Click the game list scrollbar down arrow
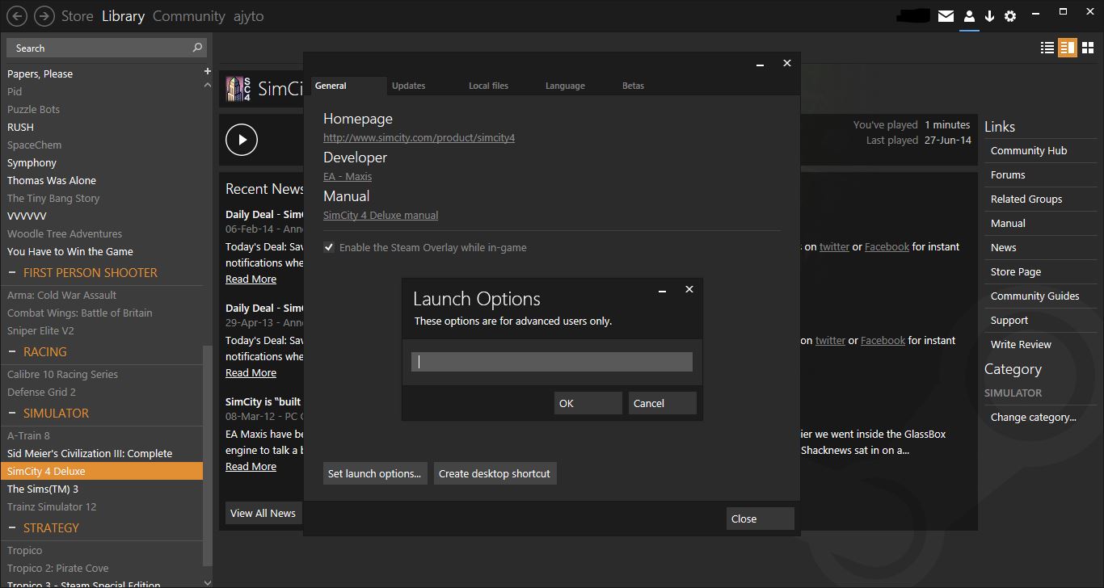 208,582
